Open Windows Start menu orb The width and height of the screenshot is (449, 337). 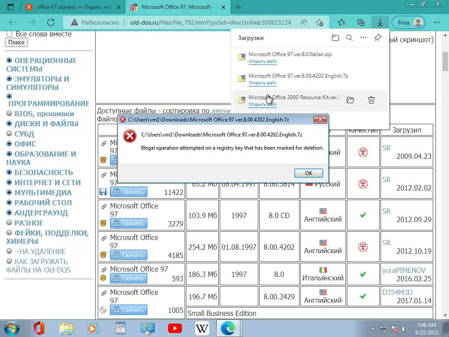(x=11, y=328)
